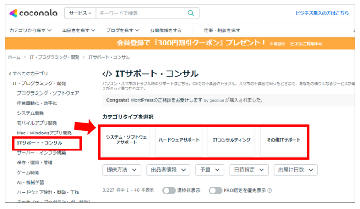Click the back chevron next to すべてのカテゴリ

10,74
